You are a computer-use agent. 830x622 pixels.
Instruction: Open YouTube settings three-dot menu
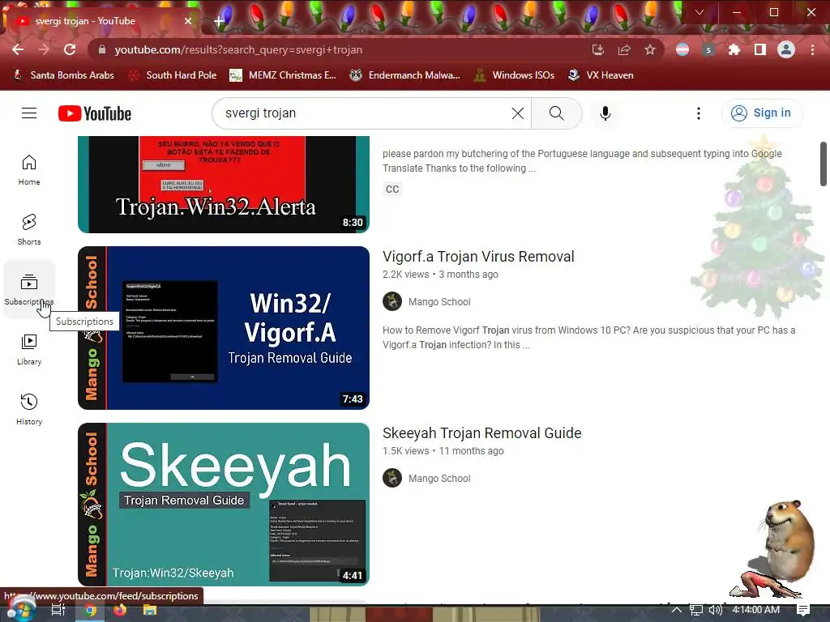pyautogui.click(x=699, y=113)
